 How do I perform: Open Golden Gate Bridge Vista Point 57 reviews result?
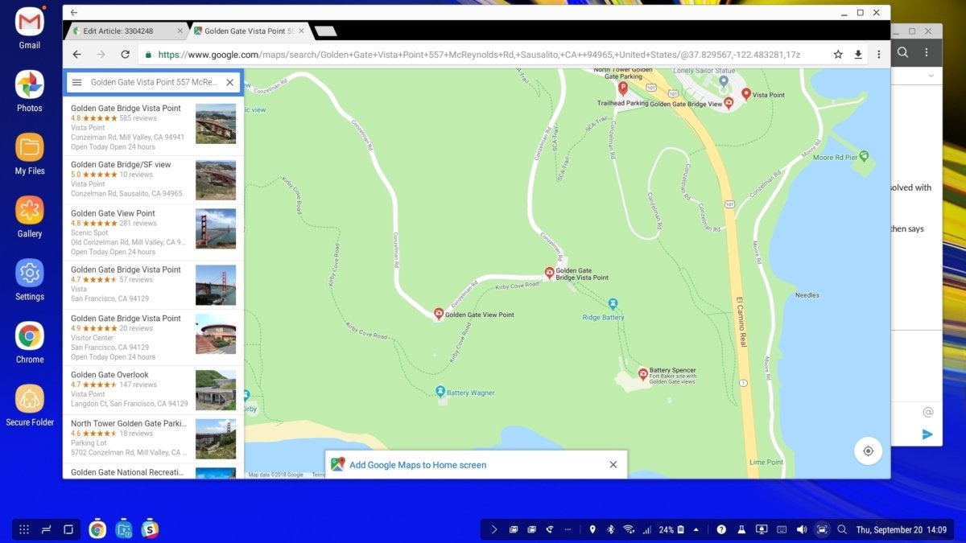pyautogui.click(x=153, y=284)
